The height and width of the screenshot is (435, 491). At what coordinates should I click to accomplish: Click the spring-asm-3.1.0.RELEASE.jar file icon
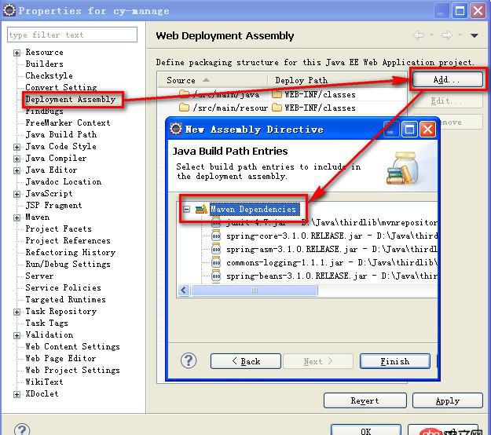coord(216,250)
